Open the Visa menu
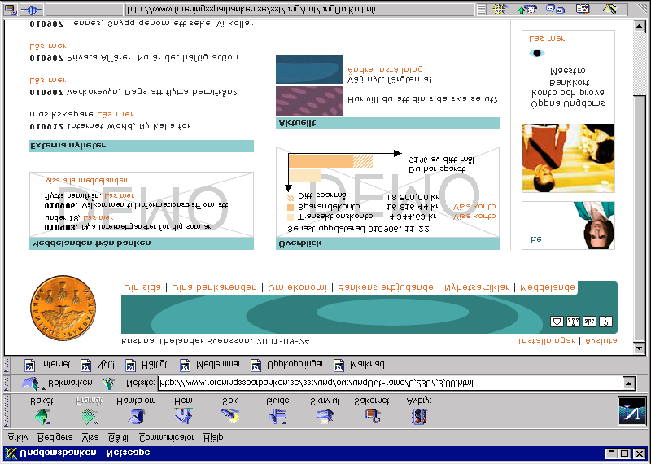This screenshot has height=464, width=651. tap(90, 437)
